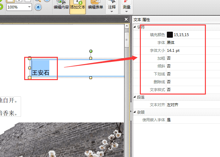Viewport: 220px width, 157px height.
Task: Collapse the 字符 (Character) section
Action: 135,27
